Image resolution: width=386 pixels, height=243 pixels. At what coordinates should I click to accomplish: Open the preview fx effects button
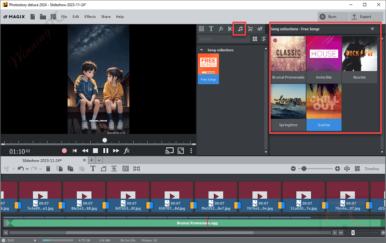[126, 151]
